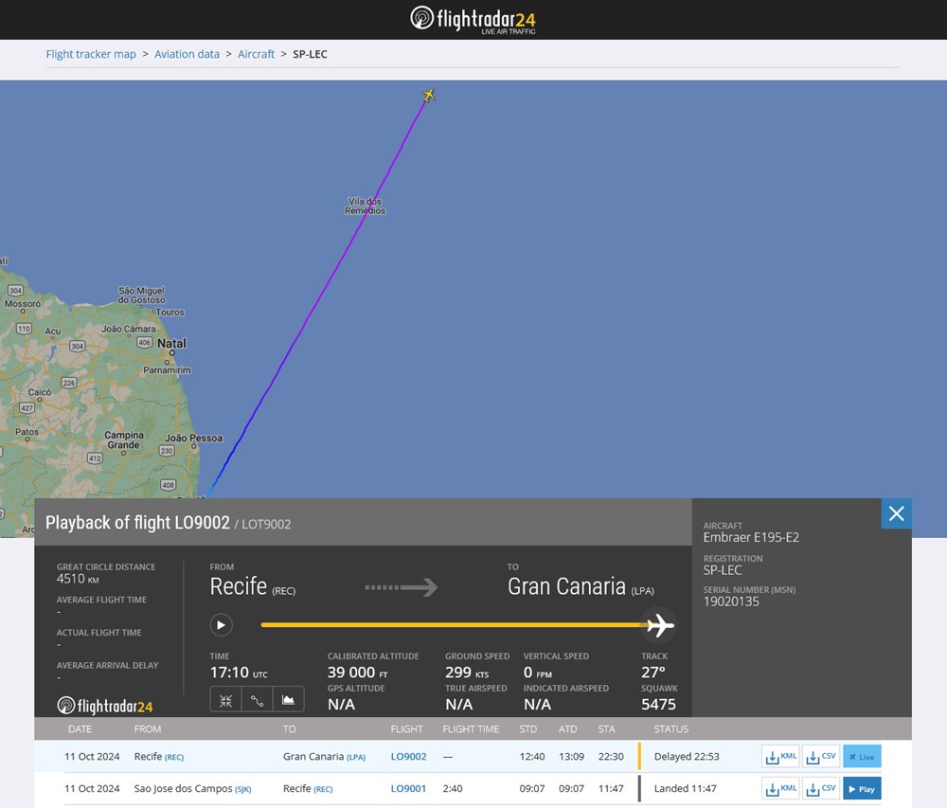Click the Flightradar24 logo in the header
Screen dimensions: 947x808
[473, 19]
